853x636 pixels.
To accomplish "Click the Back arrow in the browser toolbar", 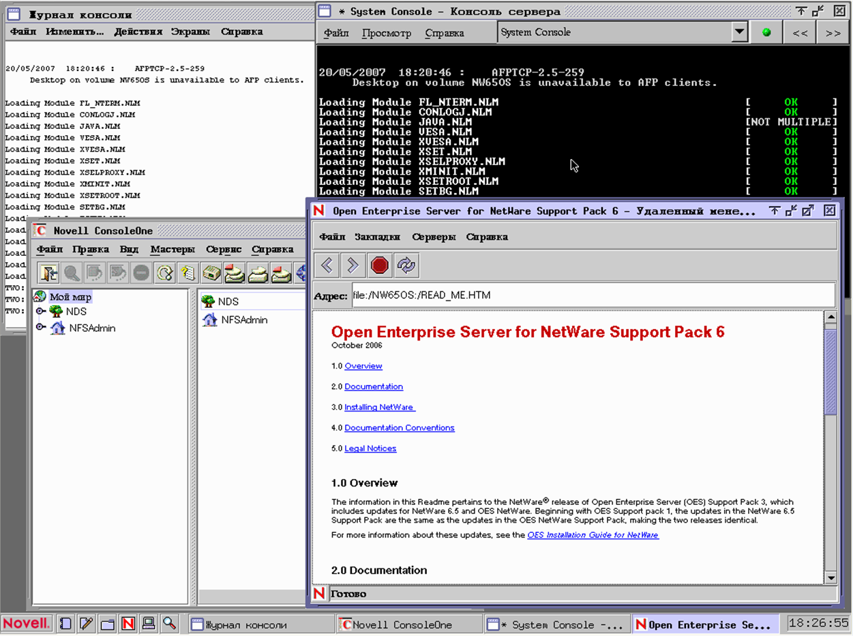I will (x=327, y=265).
